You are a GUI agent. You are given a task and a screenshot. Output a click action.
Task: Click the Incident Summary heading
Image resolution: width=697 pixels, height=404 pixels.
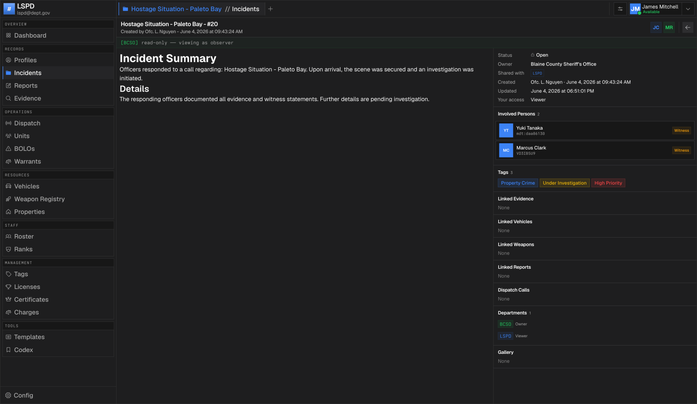tap(168, 58)
